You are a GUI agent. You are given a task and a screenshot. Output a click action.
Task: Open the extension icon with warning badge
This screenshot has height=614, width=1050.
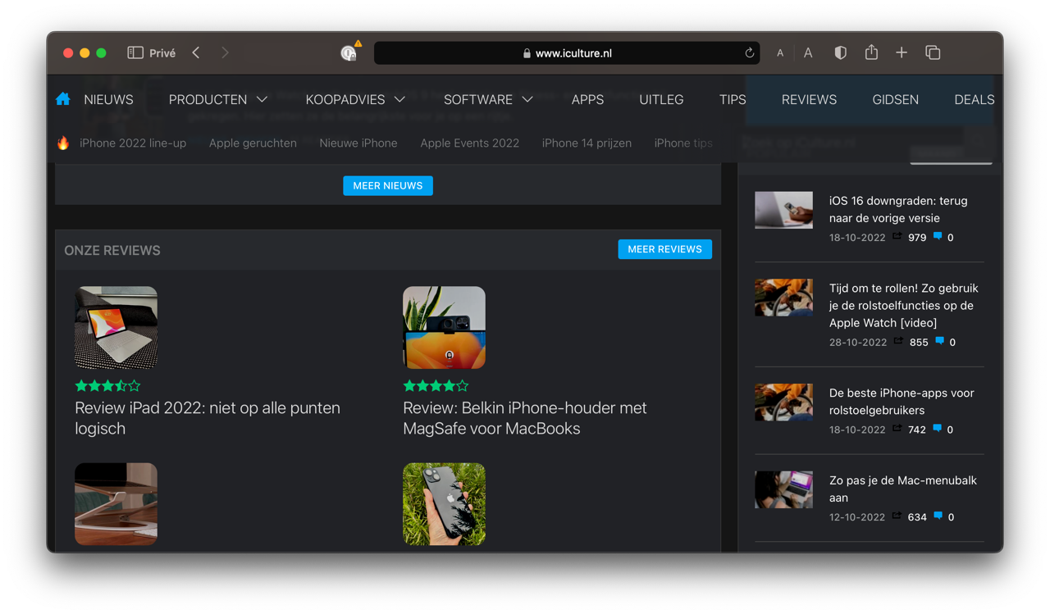point(350,52)
